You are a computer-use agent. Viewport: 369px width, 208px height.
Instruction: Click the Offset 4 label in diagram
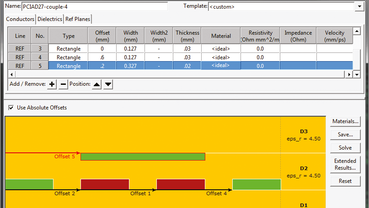tap(216, 193)
